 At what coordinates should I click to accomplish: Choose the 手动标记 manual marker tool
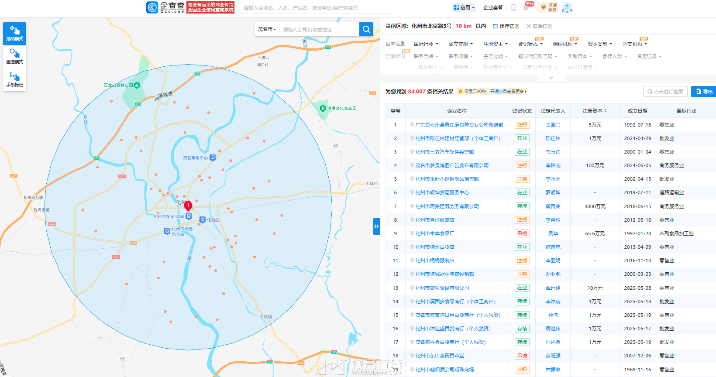[15, 79]
